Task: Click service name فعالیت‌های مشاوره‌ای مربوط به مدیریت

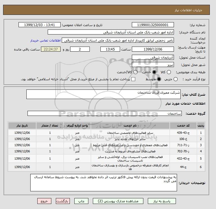Action: (x=130, y=151)
